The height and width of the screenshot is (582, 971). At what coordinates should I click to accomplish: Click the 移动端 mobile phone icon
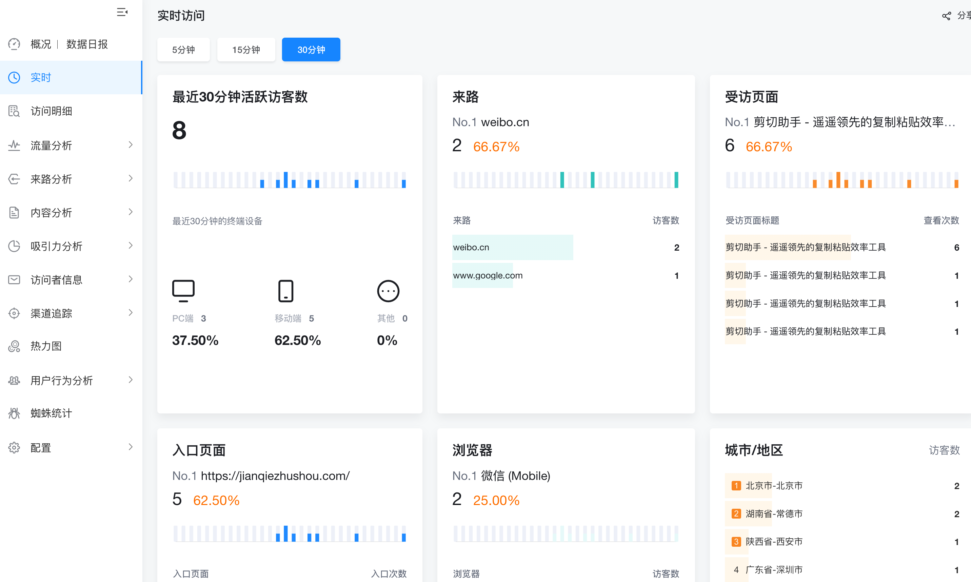(286, 291)
